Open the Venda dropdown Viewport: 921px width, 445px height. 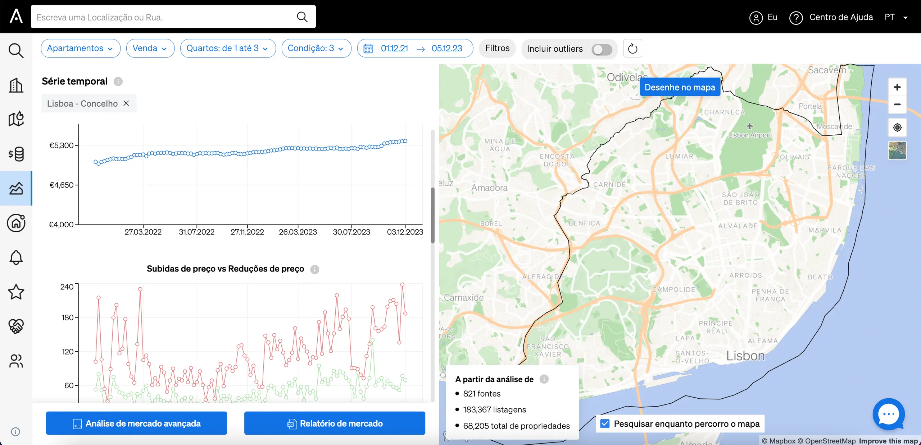coord(150,48)
